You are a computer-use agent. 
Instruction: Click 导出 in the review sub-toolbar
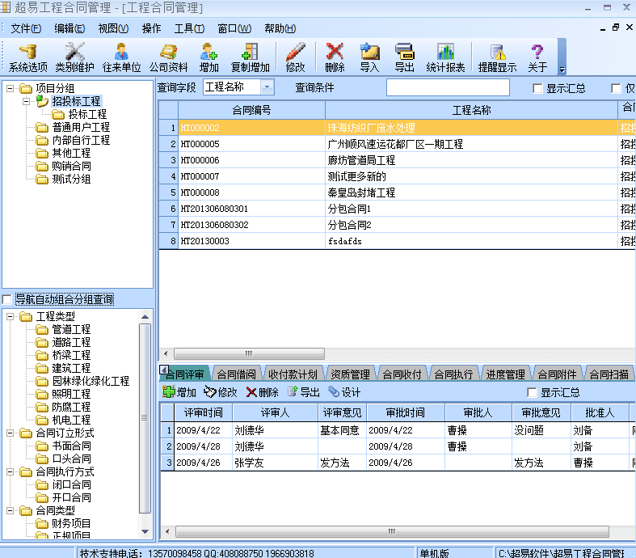pos(303,392)
